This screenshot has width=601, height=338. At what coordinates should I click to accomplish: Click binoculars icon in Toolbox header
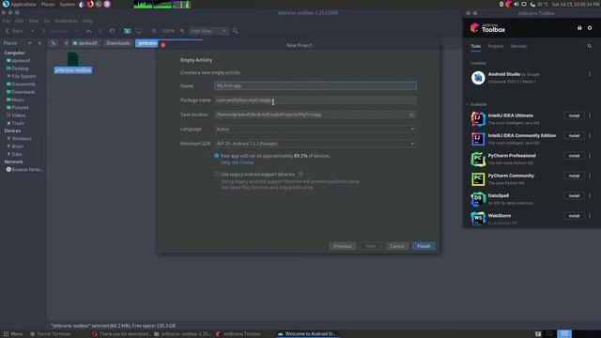(x=579, y=28)
